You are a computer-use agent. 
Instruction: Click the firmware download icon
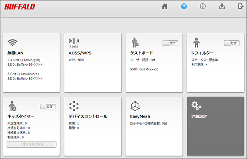222,7
